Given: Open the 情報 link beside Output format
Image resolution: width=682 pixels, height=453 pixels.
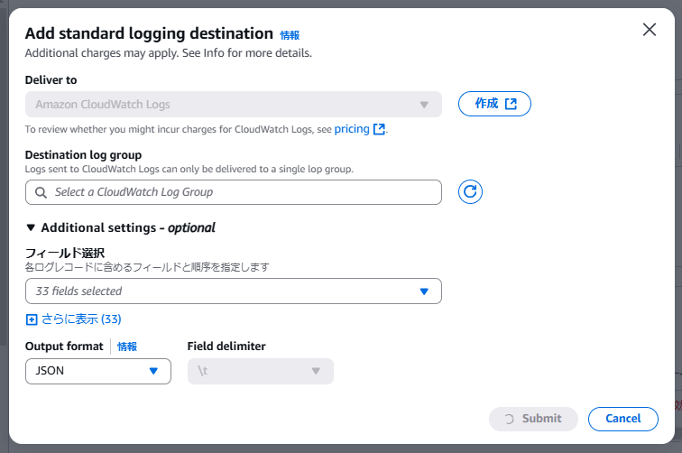Looking at the screenshot, I should (127, 347).
